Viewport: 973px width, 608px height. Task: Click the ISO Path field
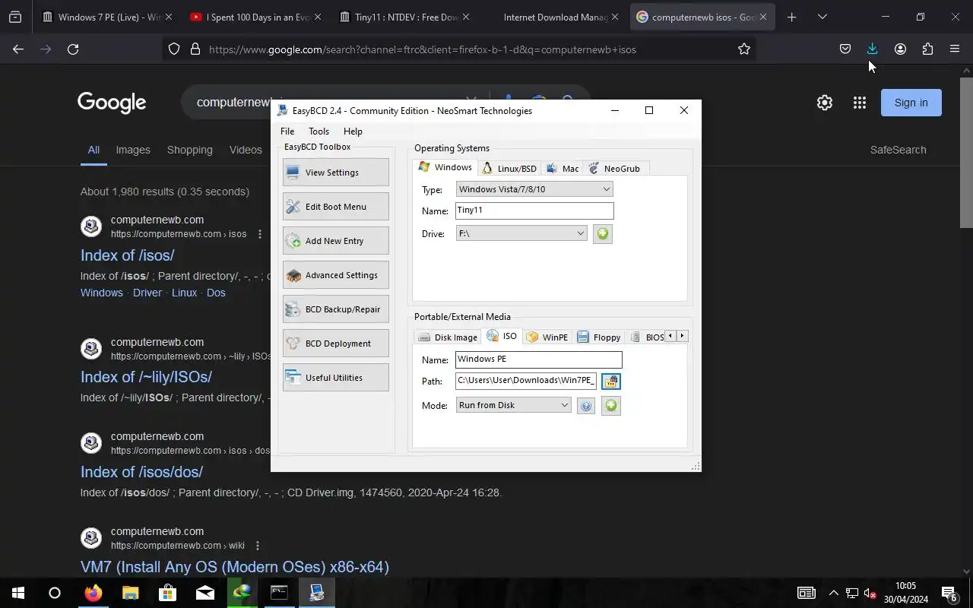(x=526, y=381)
